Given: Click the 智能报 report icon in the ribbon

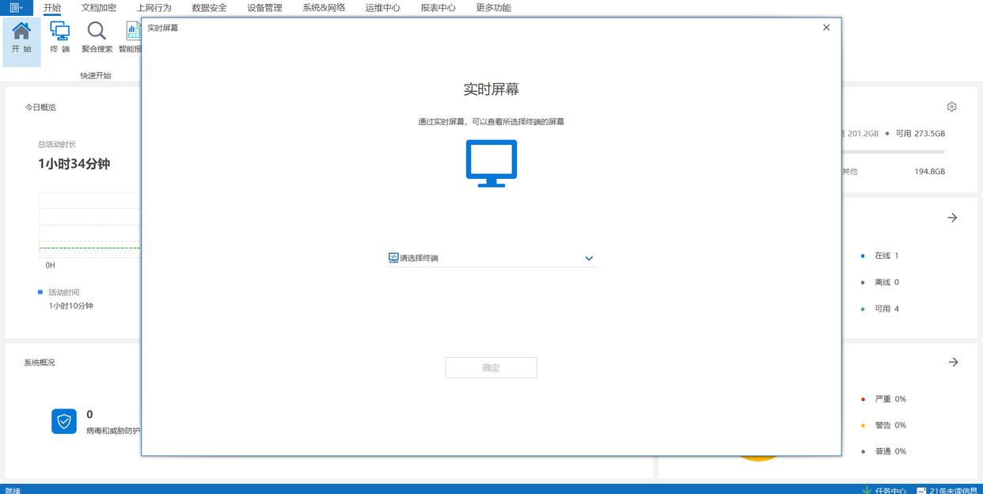Looking at the screenshot, I should pyautogui.click(x=131, y=38).
